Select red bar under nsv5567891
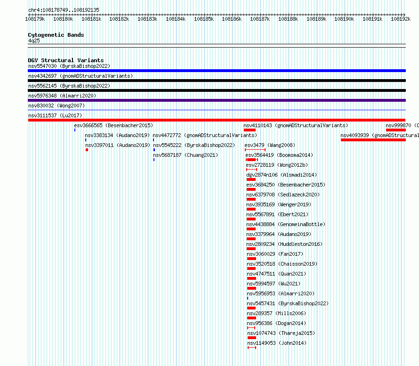 tap(251, 219)
